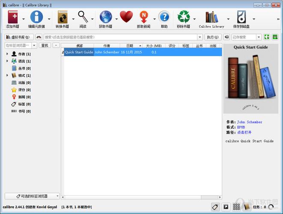Click the Convert books icon
The width and height of the screenshot is (283, 214).
click(63, 17)
